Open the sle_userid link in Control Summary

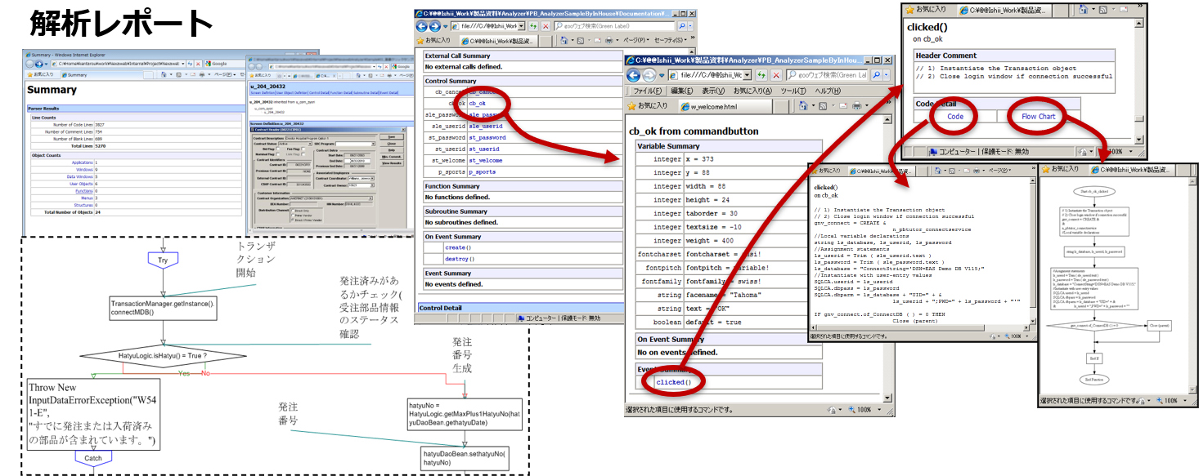[x=485, y=127]
